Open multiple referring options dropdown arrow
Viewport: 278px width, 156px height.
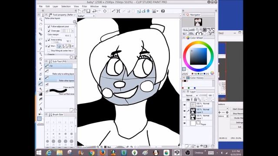[x=73, y=46]
